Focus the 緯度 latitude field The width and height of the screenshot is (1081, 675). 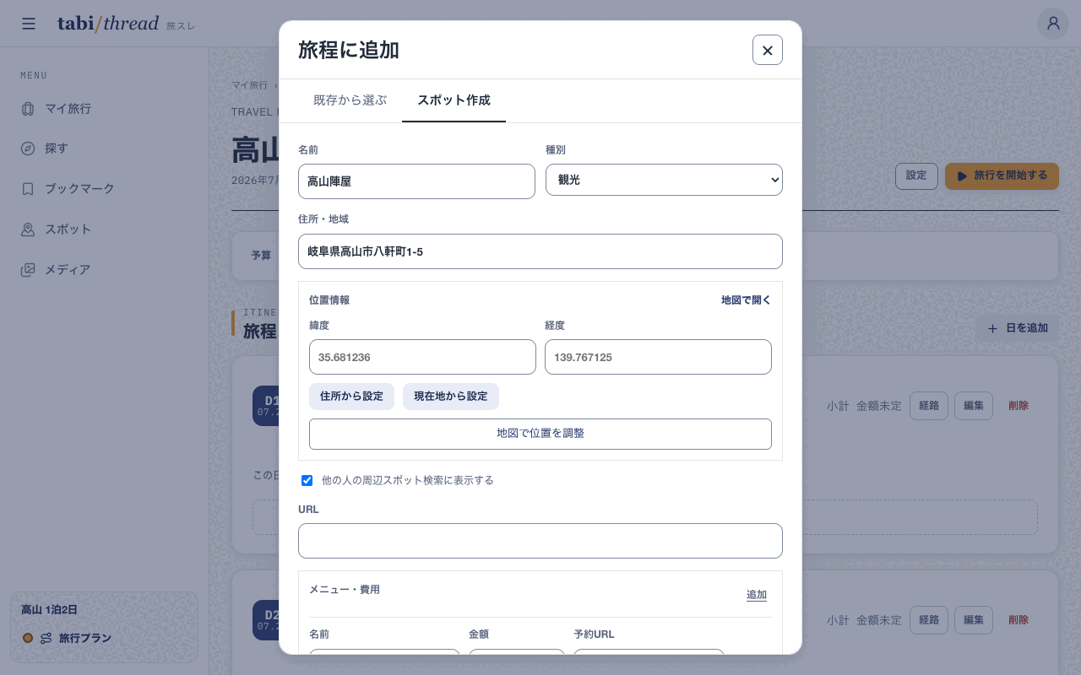click(422, 357)
